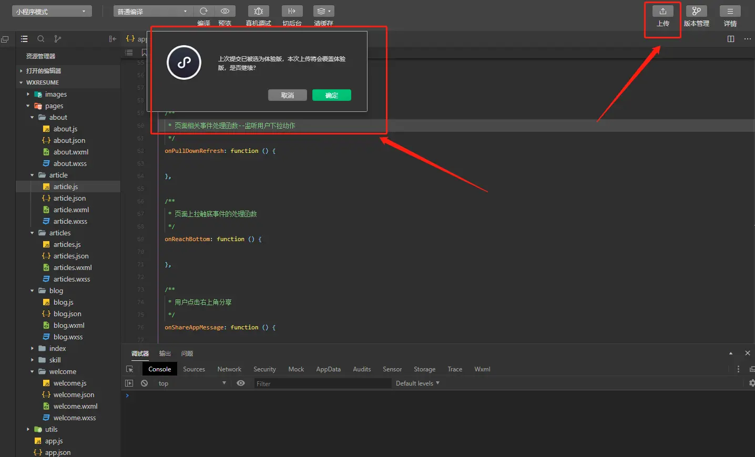Image resolution: width=755 pixels, height=457 pixels.
Task: Open the editor more actions ellipsis
Action: 748,39
